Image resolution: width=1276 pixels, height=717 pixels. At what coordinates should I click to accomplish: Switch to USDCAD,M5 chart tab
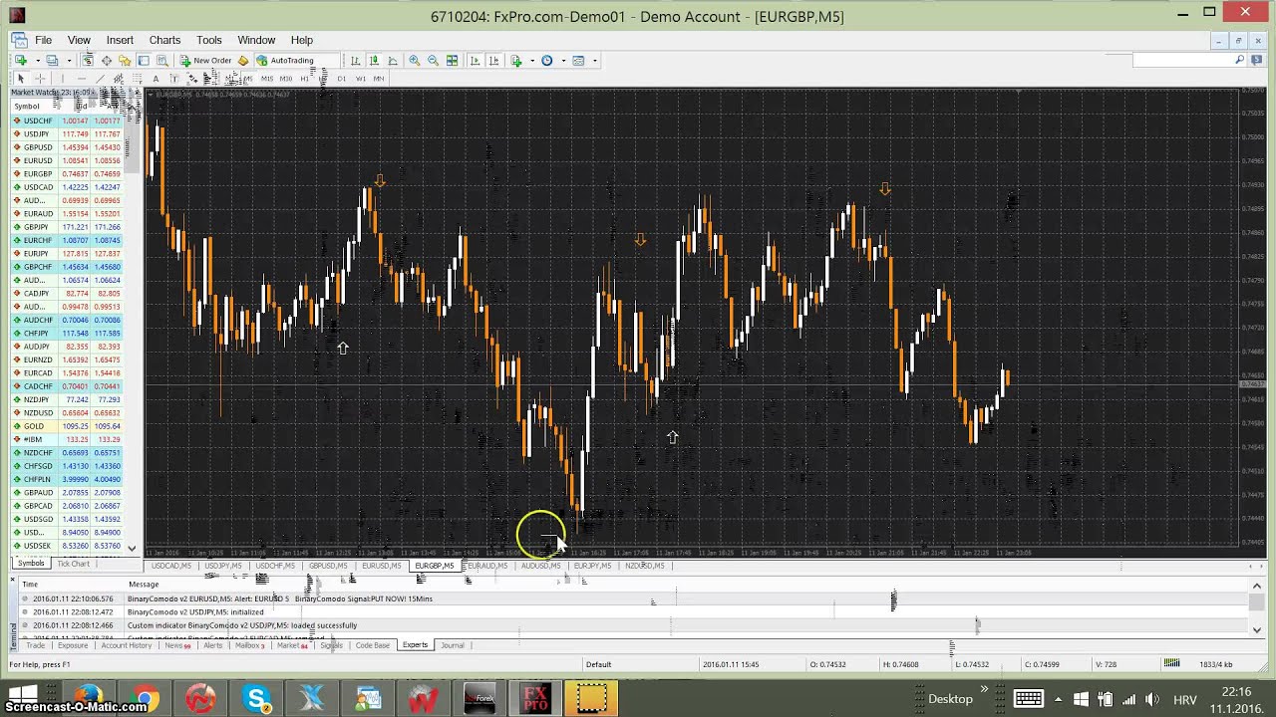tap(171, 566)
